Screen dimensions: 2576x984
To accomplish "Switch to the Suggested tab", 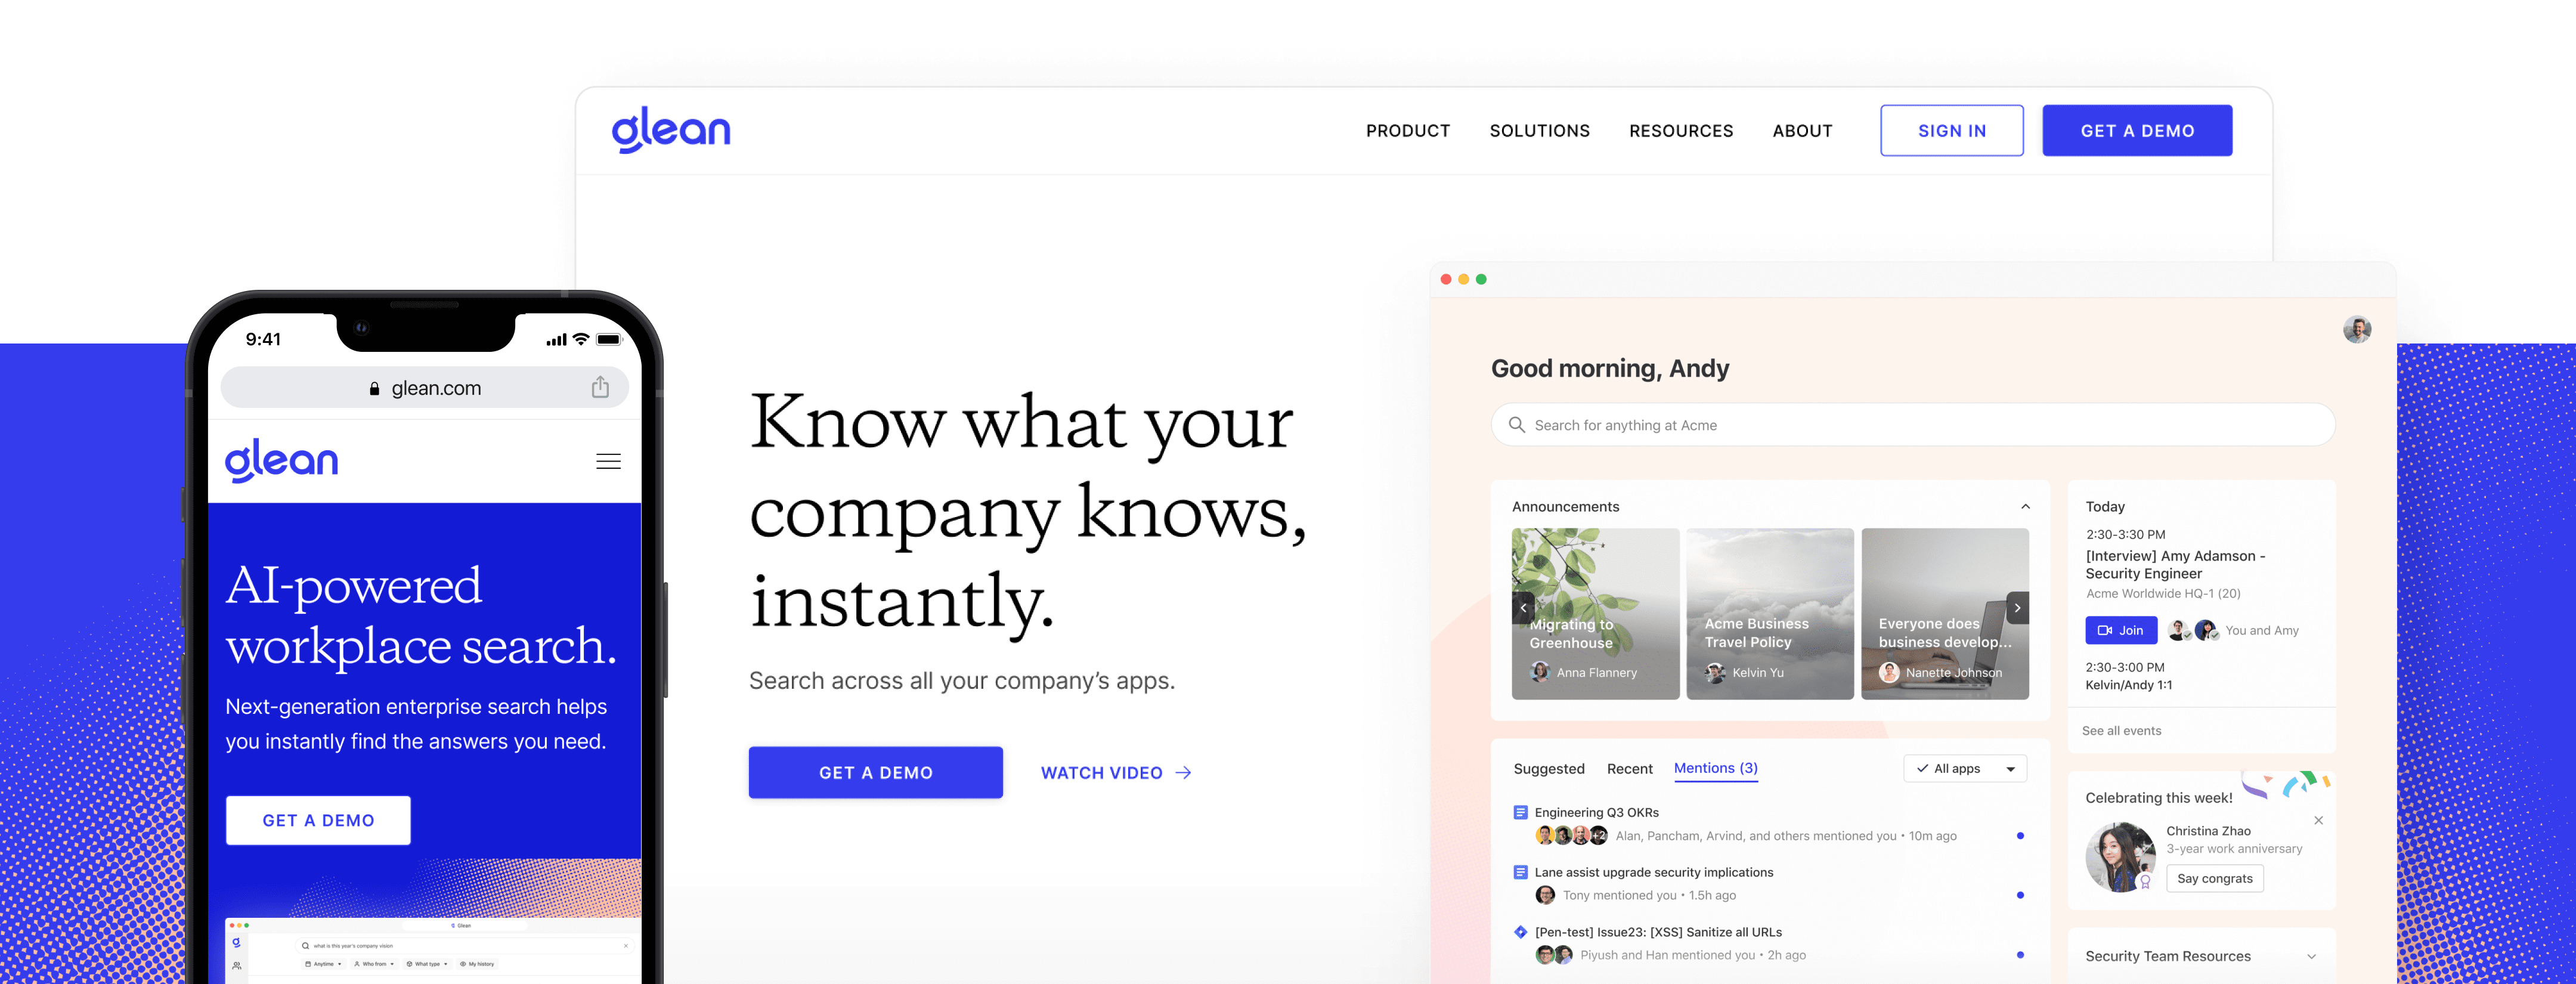I will tap(1548, 768).
